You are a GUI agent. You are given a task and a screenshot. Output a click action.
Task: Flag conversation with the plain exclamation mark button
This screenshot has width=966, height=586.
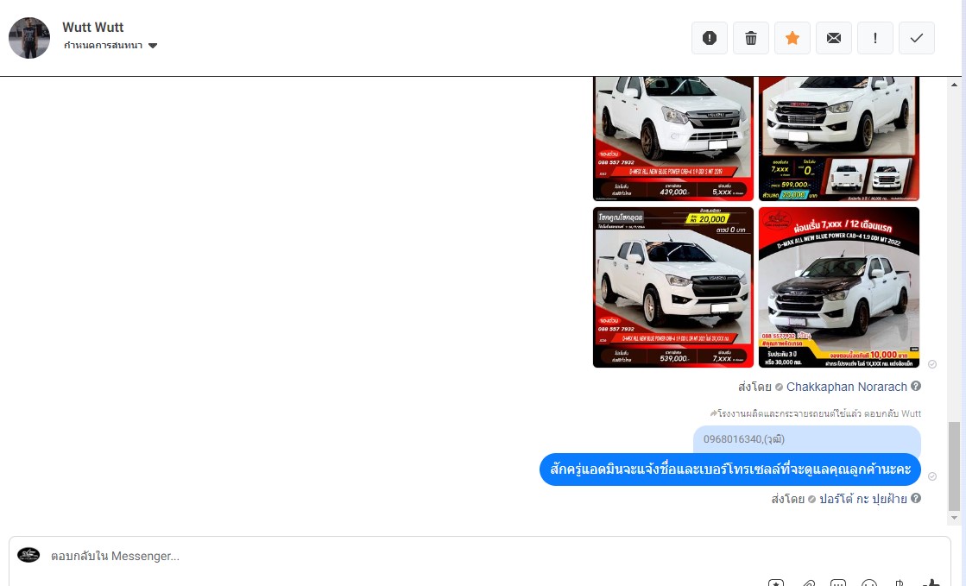coord(874,38)
